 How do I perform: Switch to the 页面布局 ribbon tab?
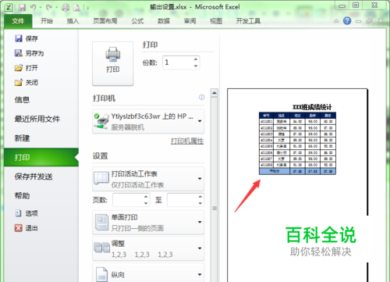coord(105,21)
